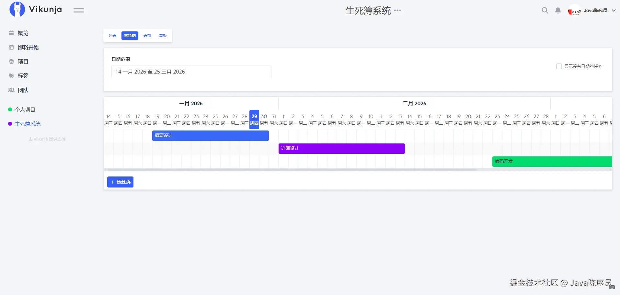Click the 新建任务 button
The width and height of the screenshot is (620, 295).
point(121,182)
